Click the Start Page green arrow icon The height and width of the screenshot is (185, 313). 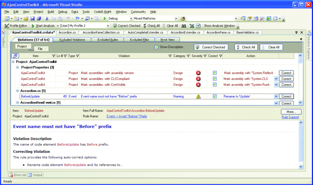(x=269, y=18)
